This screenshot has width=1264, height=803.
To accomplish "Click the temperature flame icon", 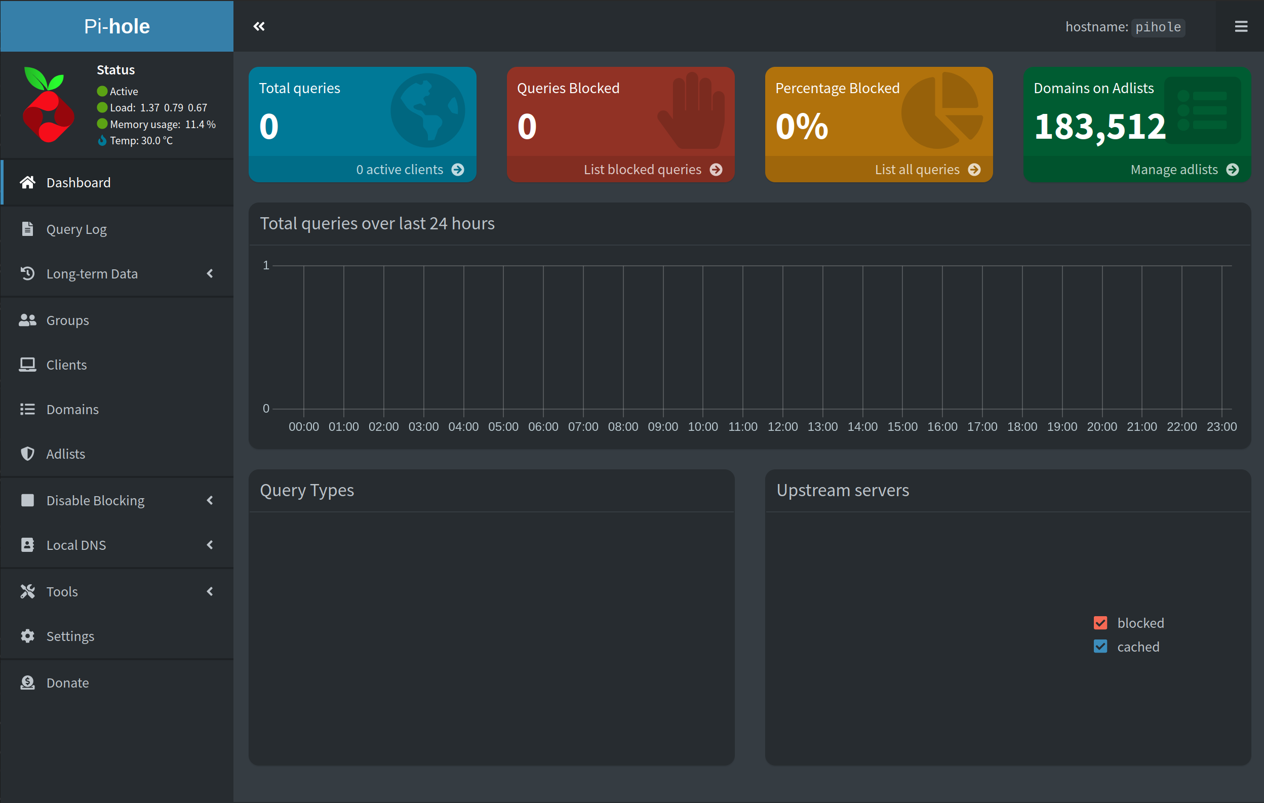I will [x=102, y=141].
